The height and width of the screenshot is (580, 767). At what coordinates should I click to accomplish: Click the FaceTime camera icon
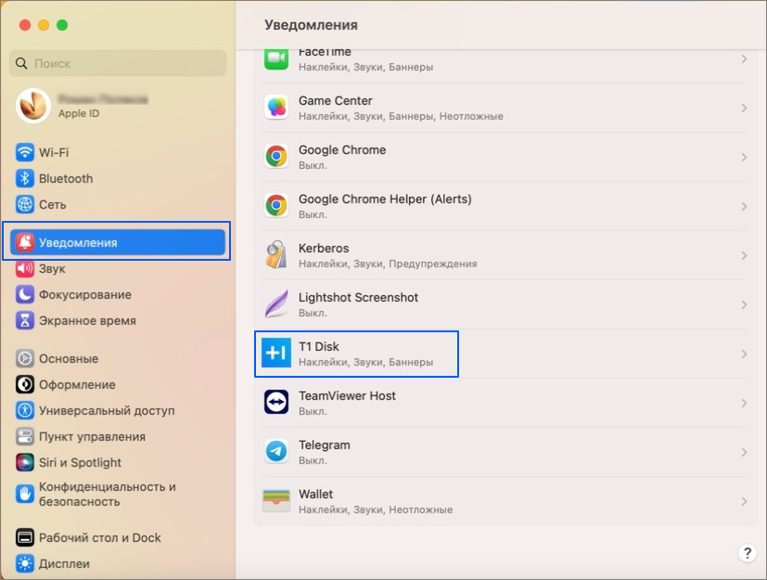click(x=276, y=59)
